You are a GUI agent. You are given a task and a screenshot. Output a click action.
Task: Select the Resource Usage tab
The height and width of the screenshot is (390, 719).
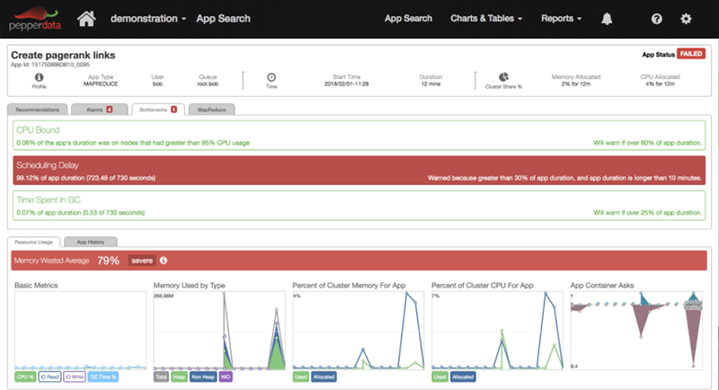point(34,242)
